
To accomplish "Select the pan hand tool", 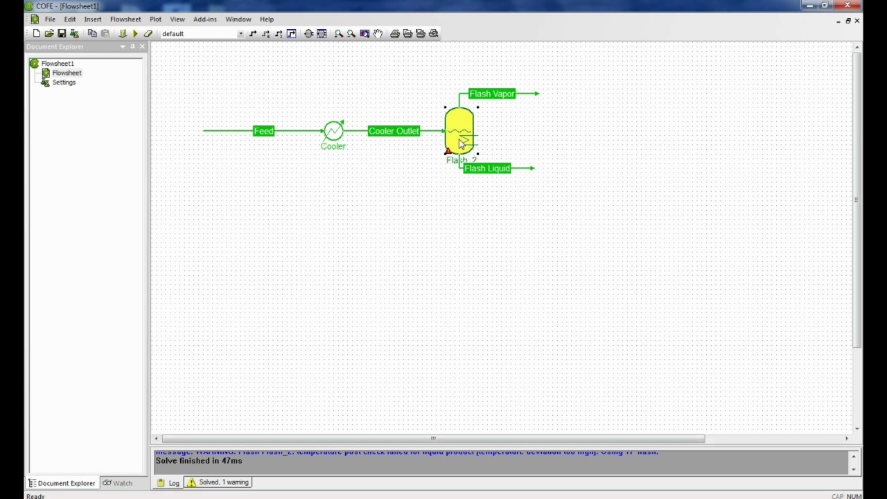I will tap(378, 33).
